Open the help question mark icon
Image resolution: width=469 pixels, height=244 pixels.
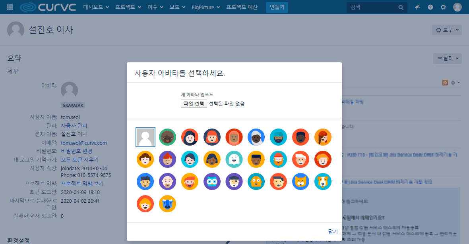pos(430,7)
